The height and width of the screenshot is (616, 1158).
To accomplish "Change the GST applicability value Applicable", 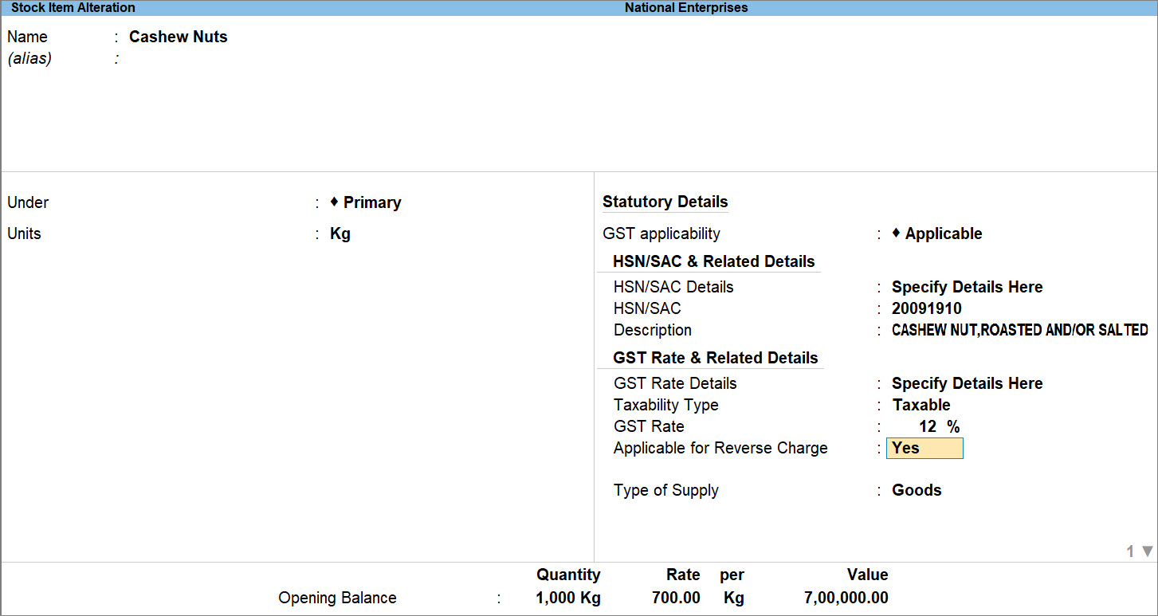I will [x=937, y=233].
